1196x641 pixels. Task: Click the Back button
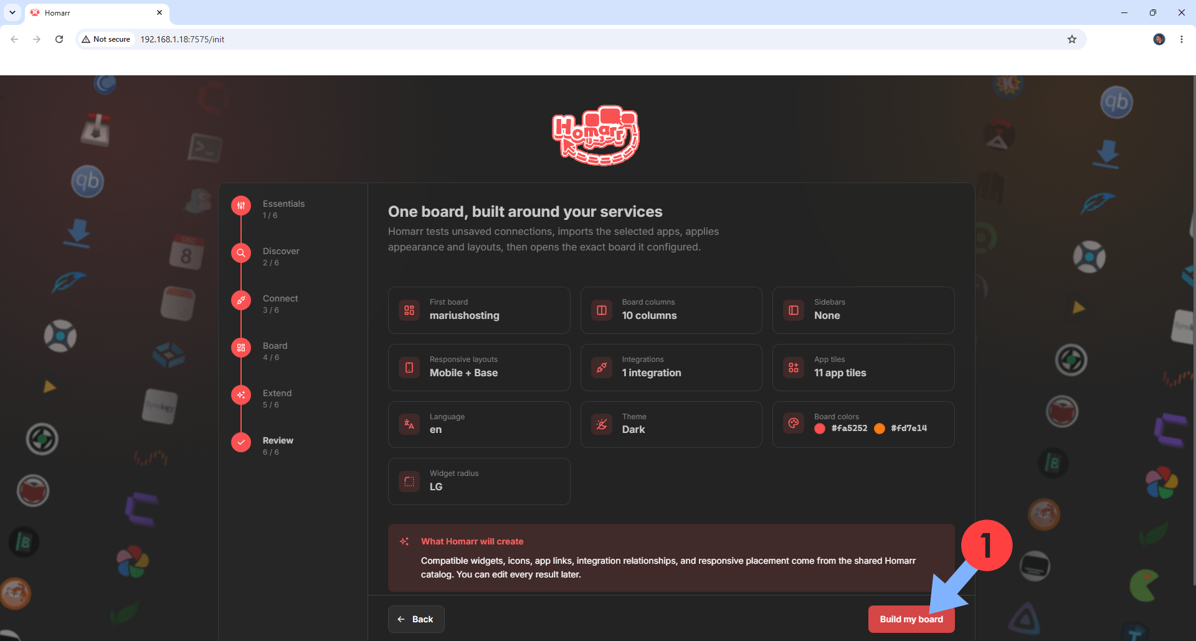(x=416, y=619)
